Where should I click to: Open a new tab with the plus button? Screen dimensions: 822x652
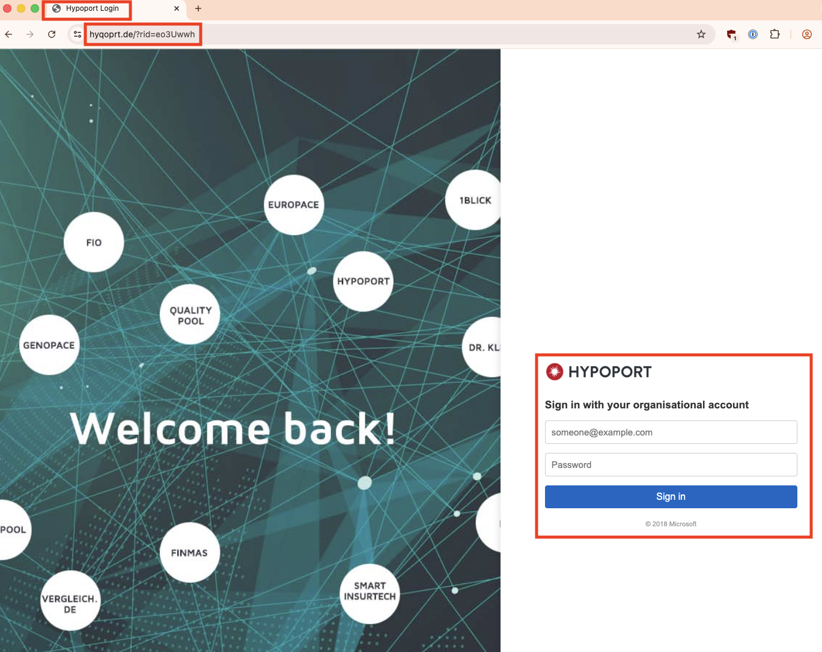pos(198,9)
